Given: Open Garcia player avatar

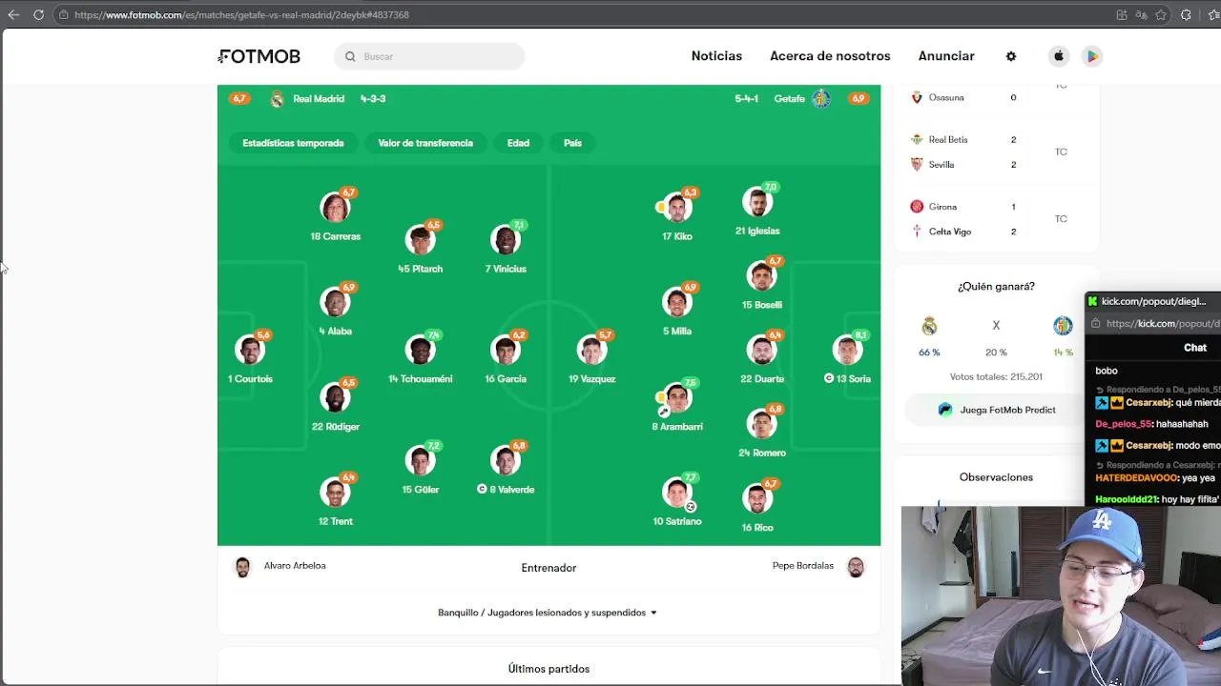Looking at the screenshot, I should point(506,350).
